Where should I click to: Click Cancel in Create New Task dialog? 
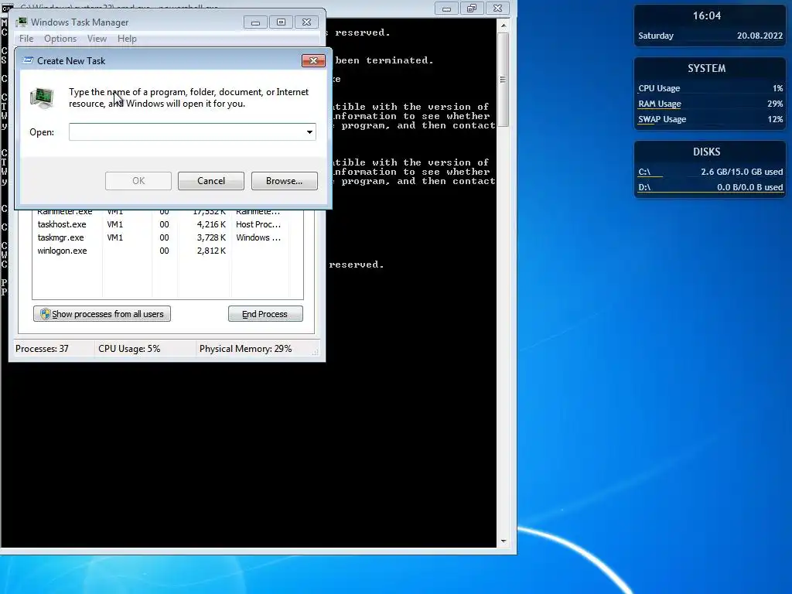coord(211,181)
